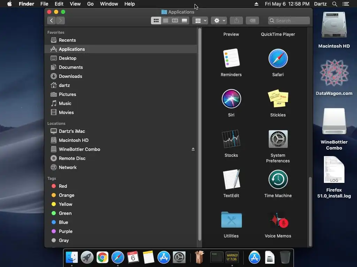Open Desktop in sidebar

click(121, 58)
